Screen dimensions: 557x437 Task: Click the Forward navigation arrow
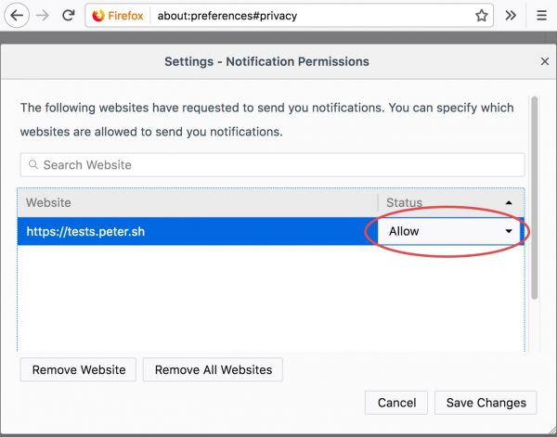43,16
